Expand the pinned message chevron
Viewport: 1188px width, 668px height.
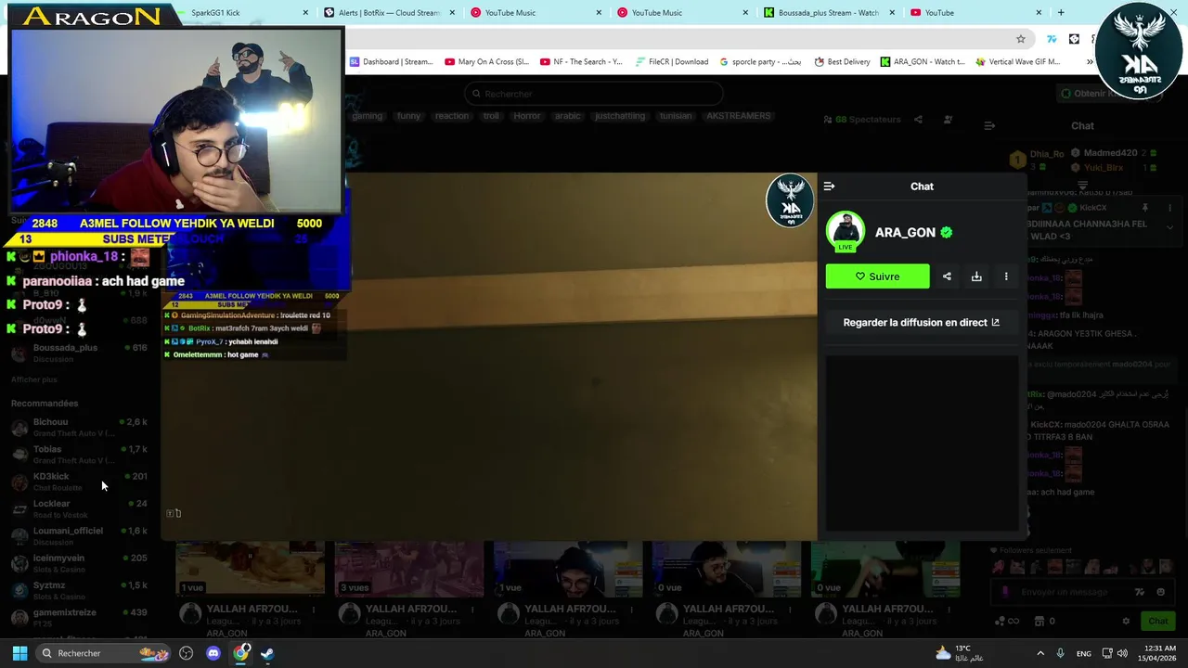(1169, 226)
